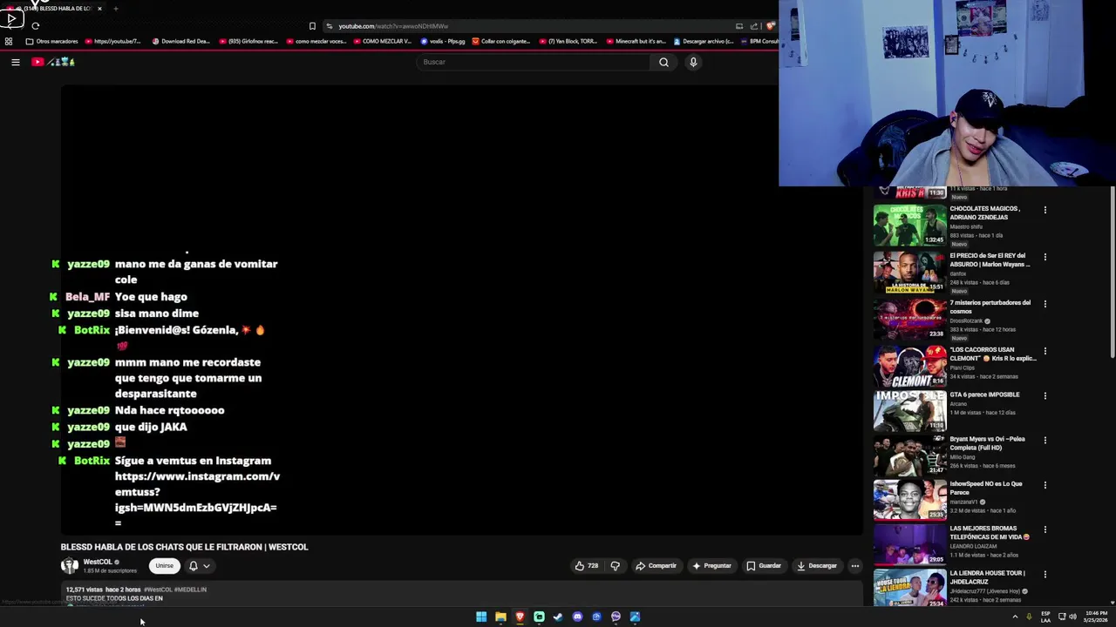Open more actions ellipsis beside Descargar

(854, 566)
